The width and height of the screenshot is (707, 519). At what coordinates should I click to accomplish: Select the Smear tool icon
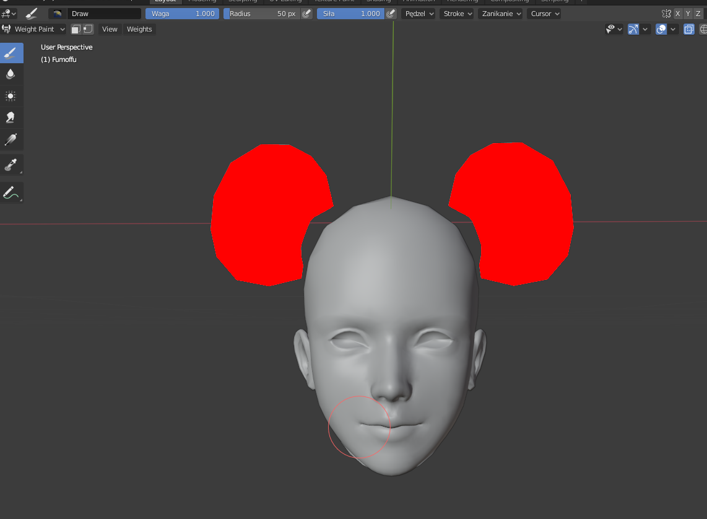click(11, 117)
